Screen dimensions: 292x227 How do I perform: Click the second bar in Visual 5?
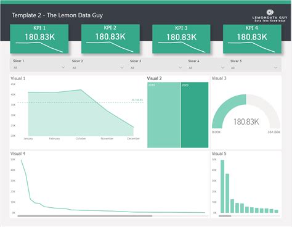[x=227, y=193]
